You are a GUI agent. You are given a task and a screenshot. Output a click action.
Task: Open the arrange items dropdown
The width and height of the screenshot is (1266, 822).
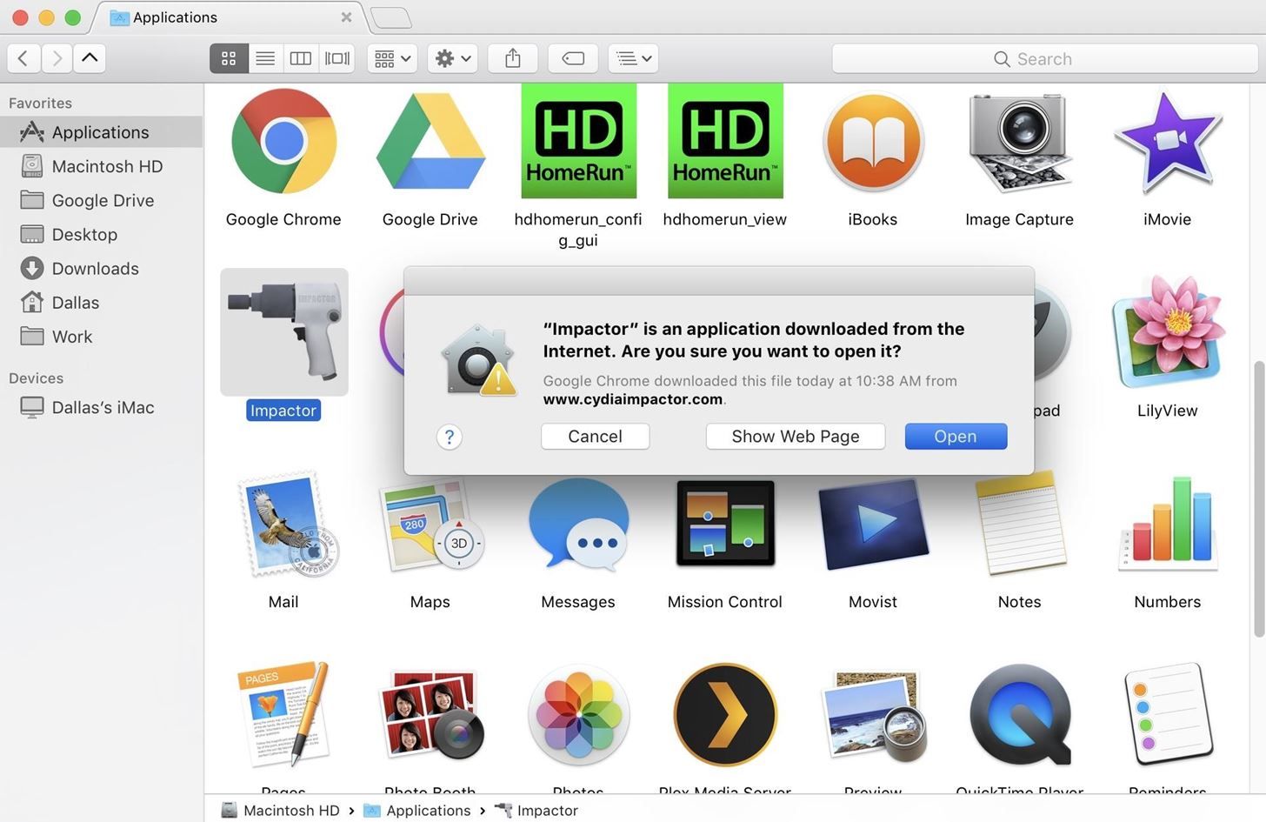392,58
